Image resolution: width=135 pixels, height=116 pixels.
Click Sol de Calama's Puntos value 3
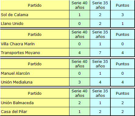123,15
